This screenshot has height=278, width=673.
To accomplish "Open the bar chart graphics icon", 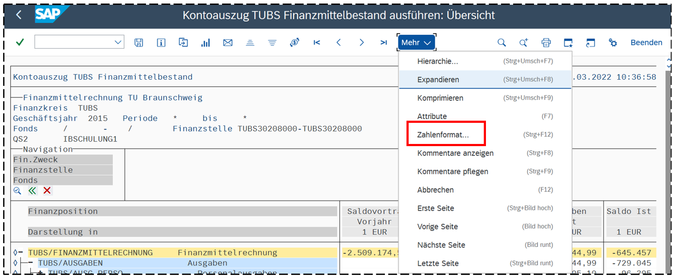I will [x=206, y=42].
